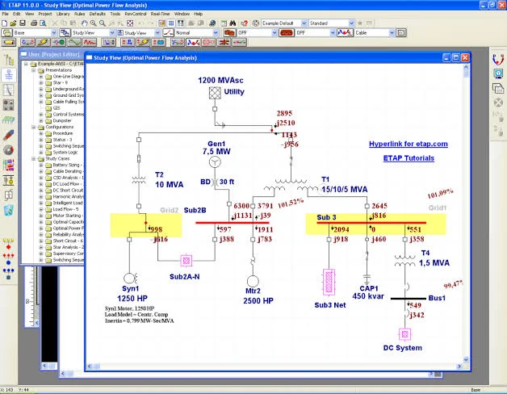Select the Sub3 Net composite block

pyautogui.click(x=329, y=282)
